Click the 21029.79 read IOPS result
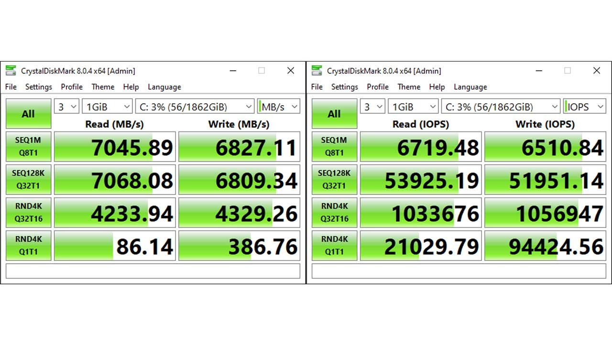This screenshot has width=612, height=344. (x=421, y=246)
